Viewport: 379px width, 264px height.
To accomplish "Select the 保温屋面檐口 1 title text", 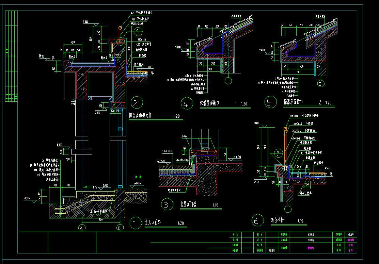I will (x=219, y=103).
